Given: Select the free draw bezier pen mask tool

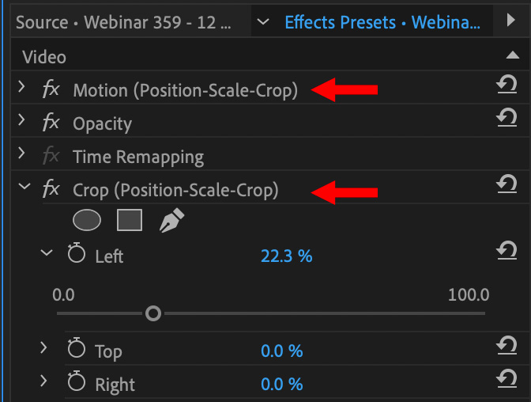Looking at the screenshot, I should (x=171, y=221).
